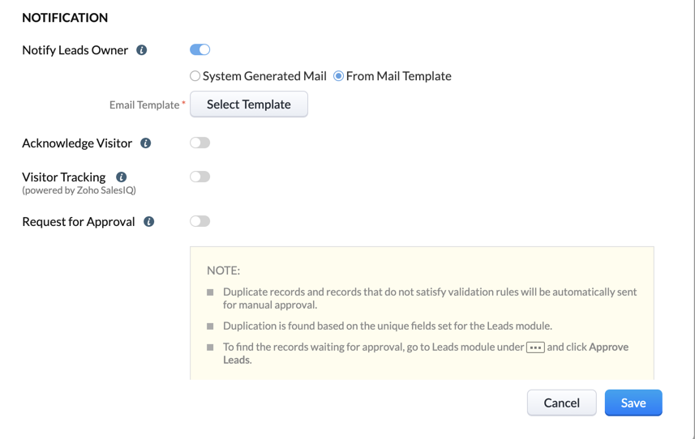Image resolution: width=695 pixels, height=439 pixels.
Task: Click the NOTIFICATION section heading
Action: (x=65, y=18)
